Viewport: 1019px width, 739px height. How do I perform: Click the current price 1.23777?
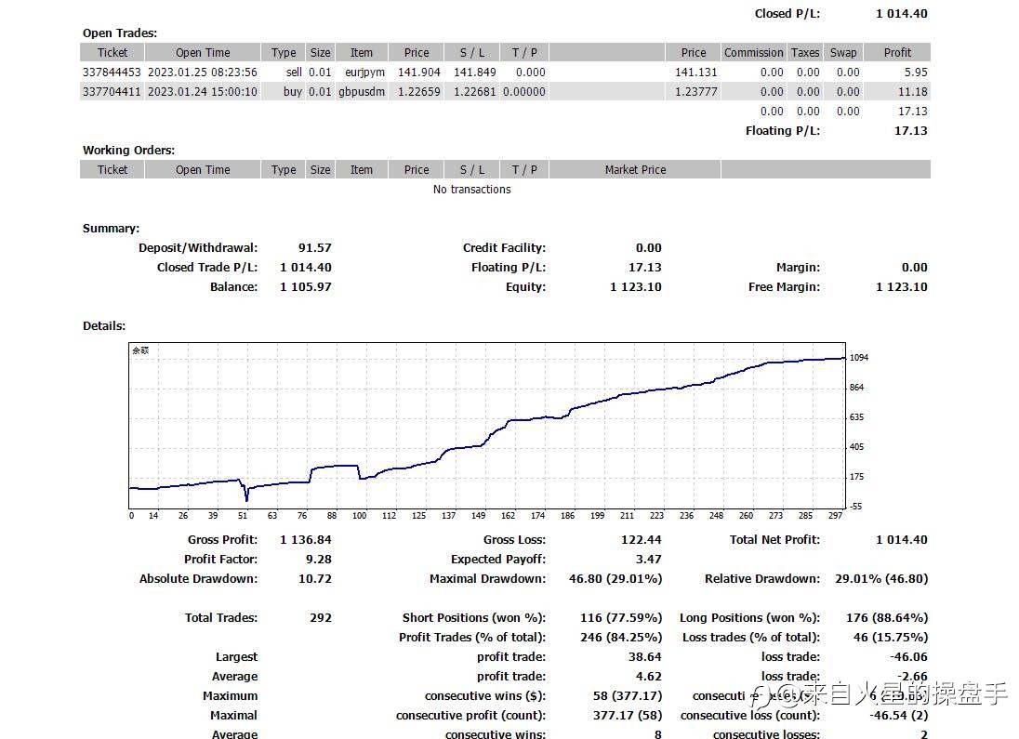tap(696, 92)
